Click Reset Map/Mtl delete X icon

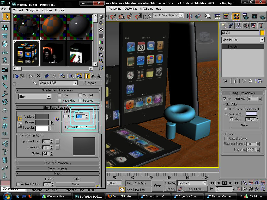click(39, 76)
